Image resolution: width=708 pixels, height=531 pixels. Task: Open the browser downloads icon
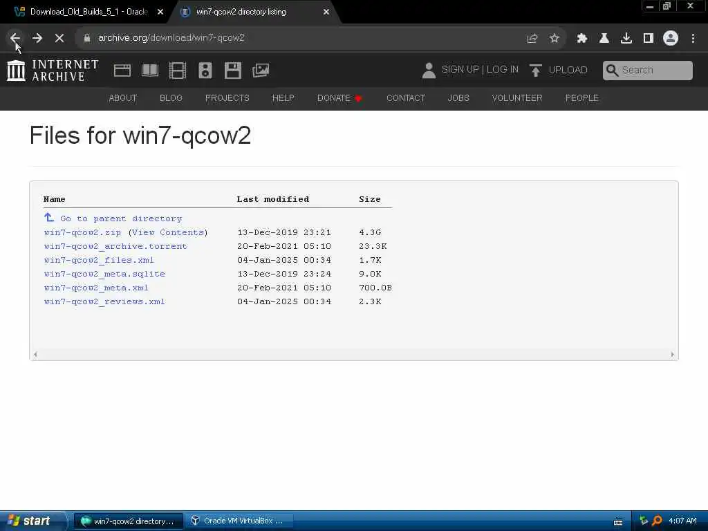point(626,39)
